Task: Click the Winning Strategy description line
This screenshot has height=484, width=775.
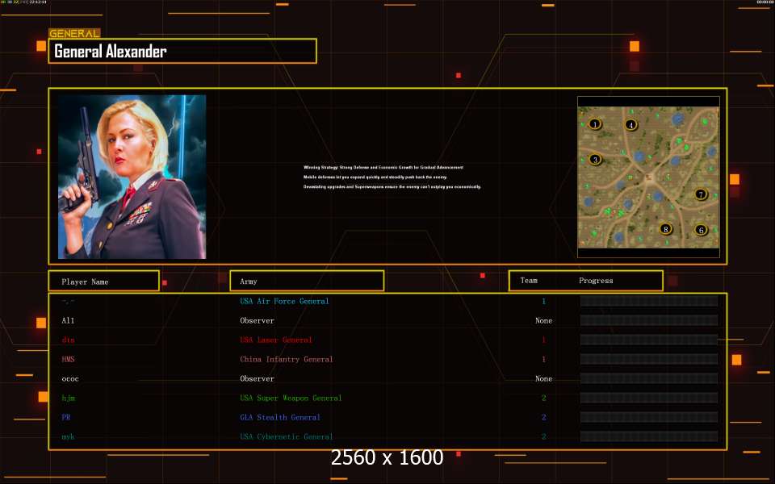Action: coord(383,168)
